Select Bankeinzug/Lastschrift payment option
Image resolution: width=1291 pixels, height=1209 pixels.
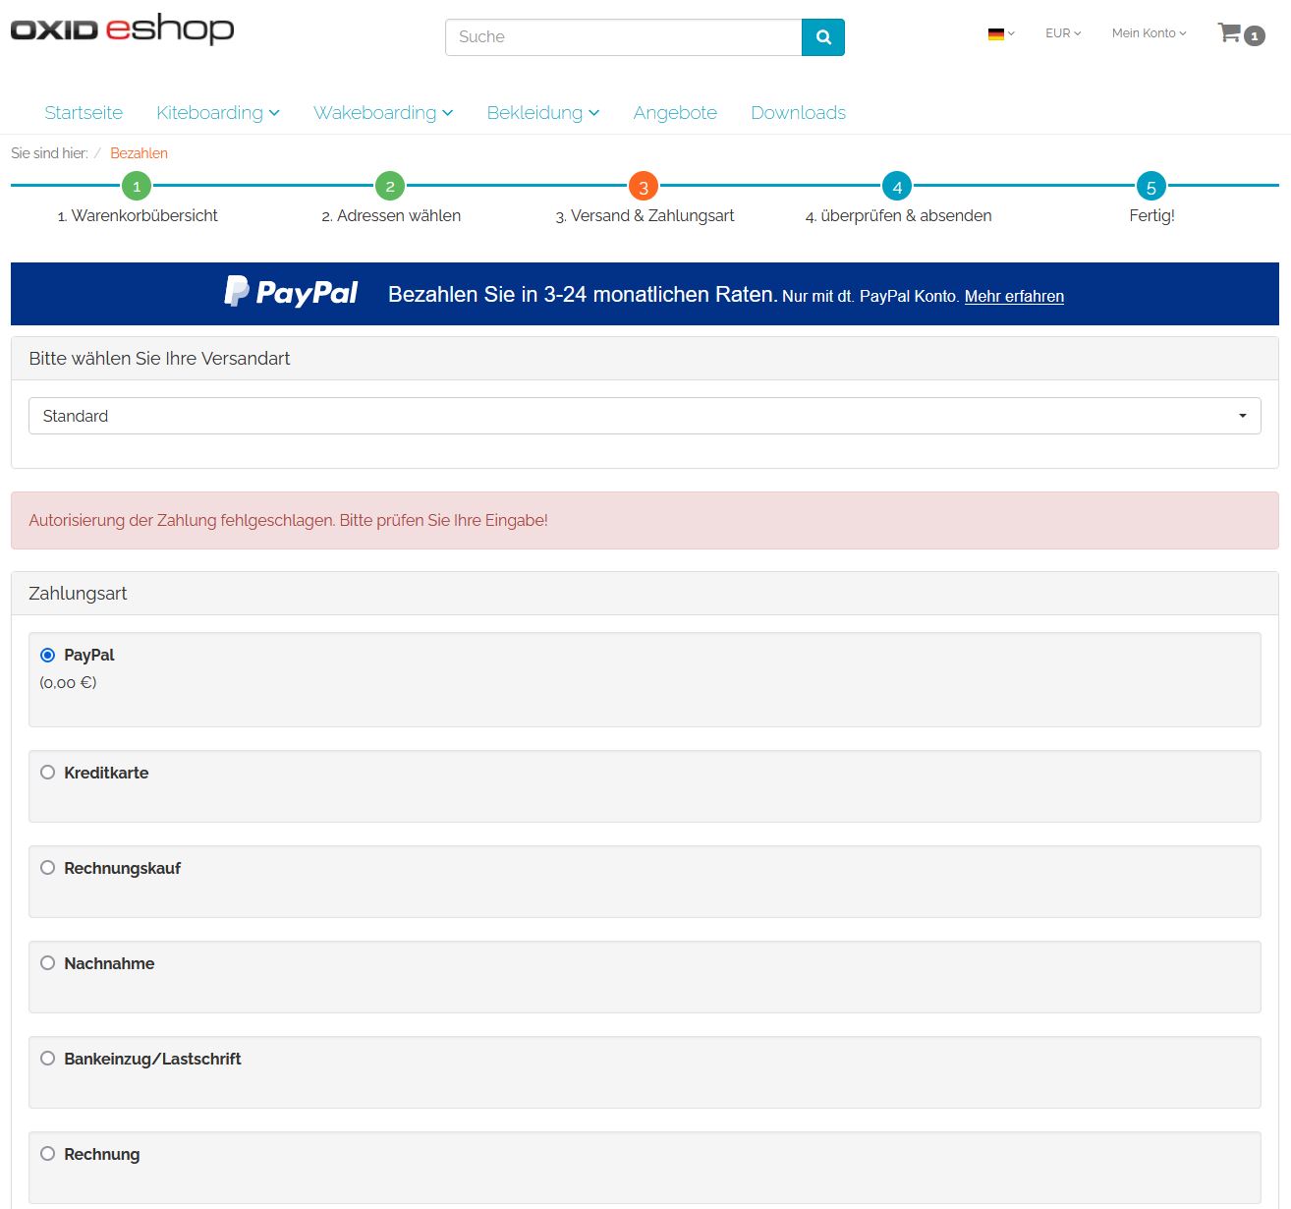[47, 1059]
